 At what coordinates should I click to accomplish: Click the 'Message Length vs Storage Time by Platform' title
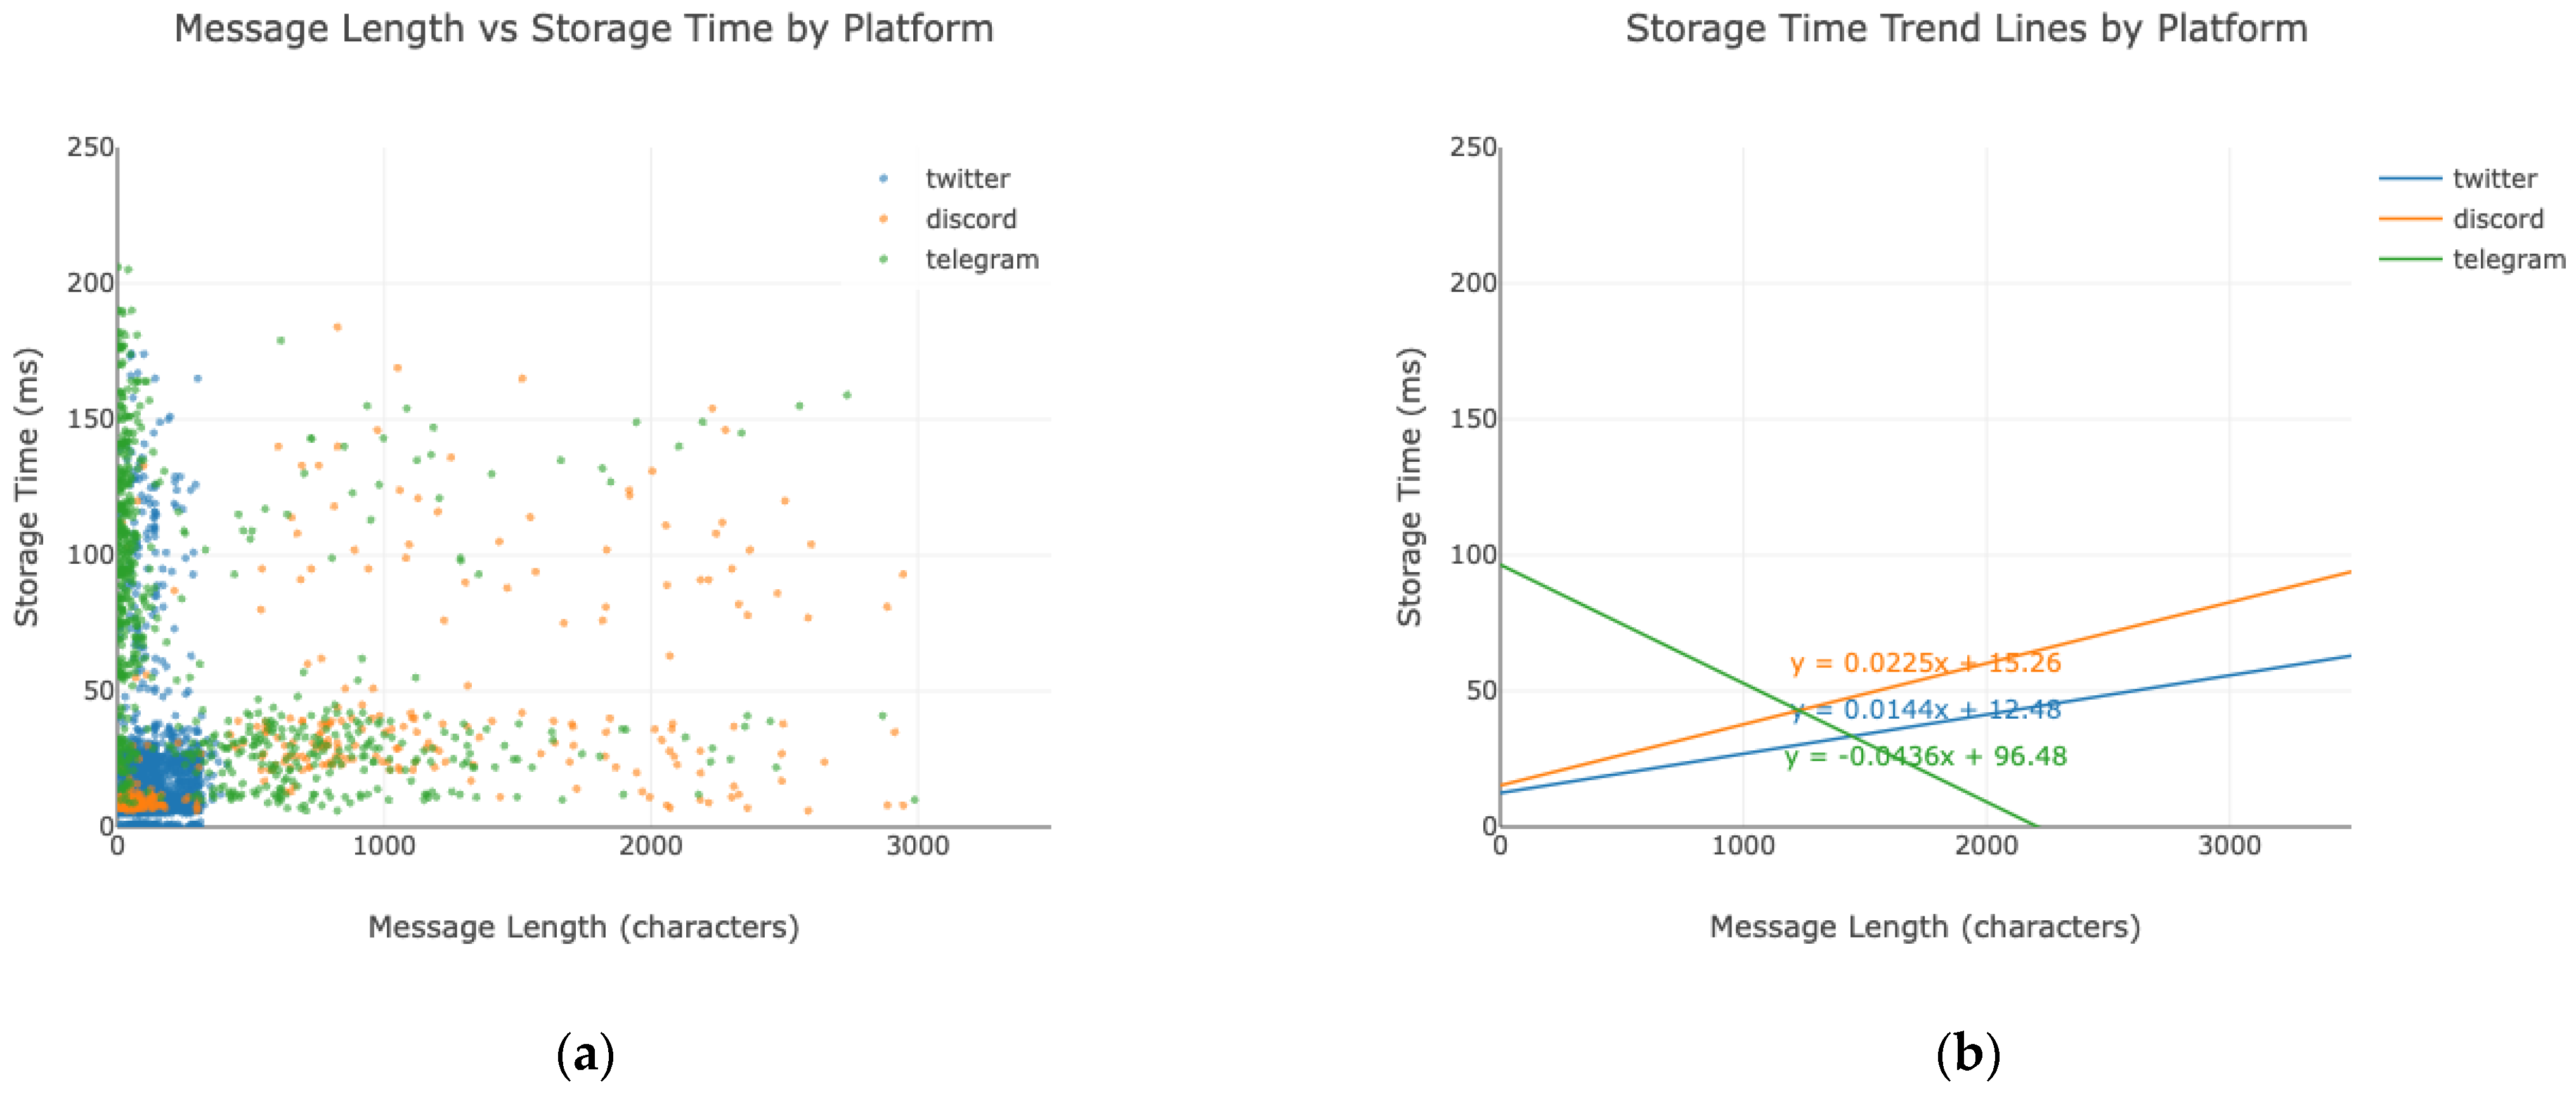584,29
